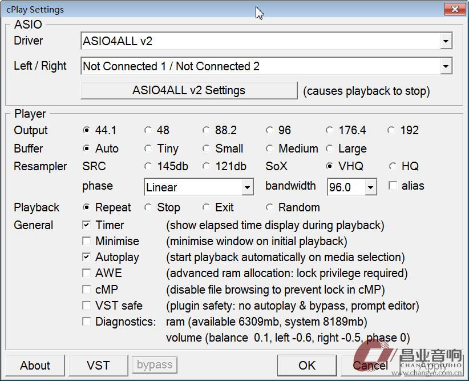Open the Left / Right channel dropdown

point(446,66)
